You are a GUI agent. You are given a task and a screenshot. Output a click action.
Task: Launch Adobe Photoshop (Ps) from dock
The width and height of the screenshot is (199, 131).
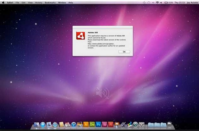99,124
